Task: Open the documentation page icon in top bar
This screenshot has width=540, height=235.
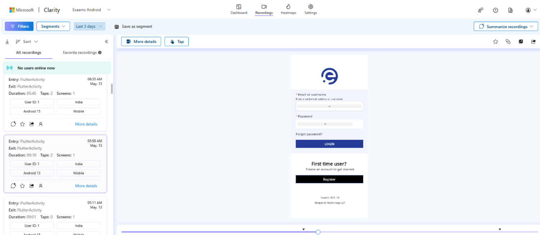Action: click(510, 10)
